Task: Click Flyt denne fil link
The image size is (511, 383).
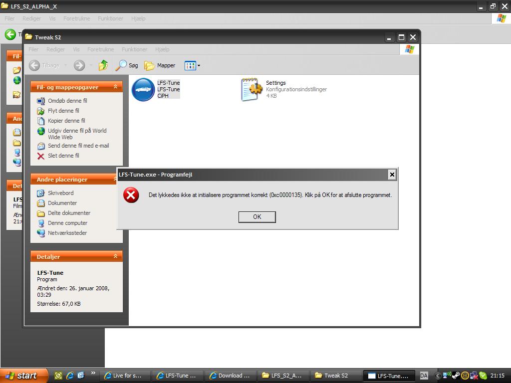Action: [x=63, y=111]
